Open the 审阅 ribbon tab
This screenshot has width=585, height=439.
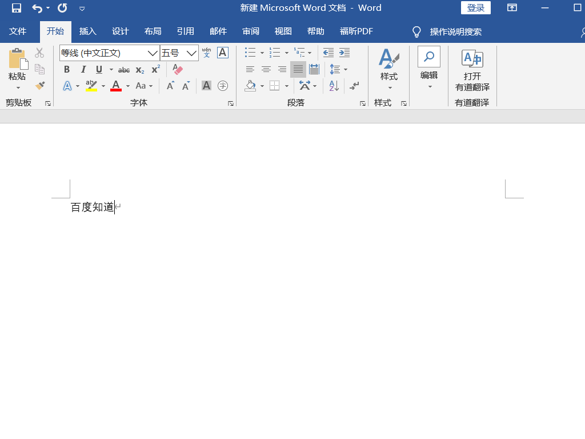pyautogui.click(x=251, y=31)
